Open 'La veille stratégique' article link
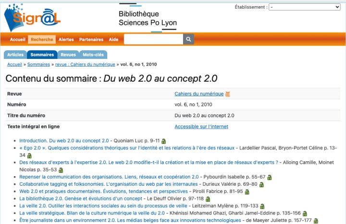The height and width of the screenshot is (224, 346). 92,213
